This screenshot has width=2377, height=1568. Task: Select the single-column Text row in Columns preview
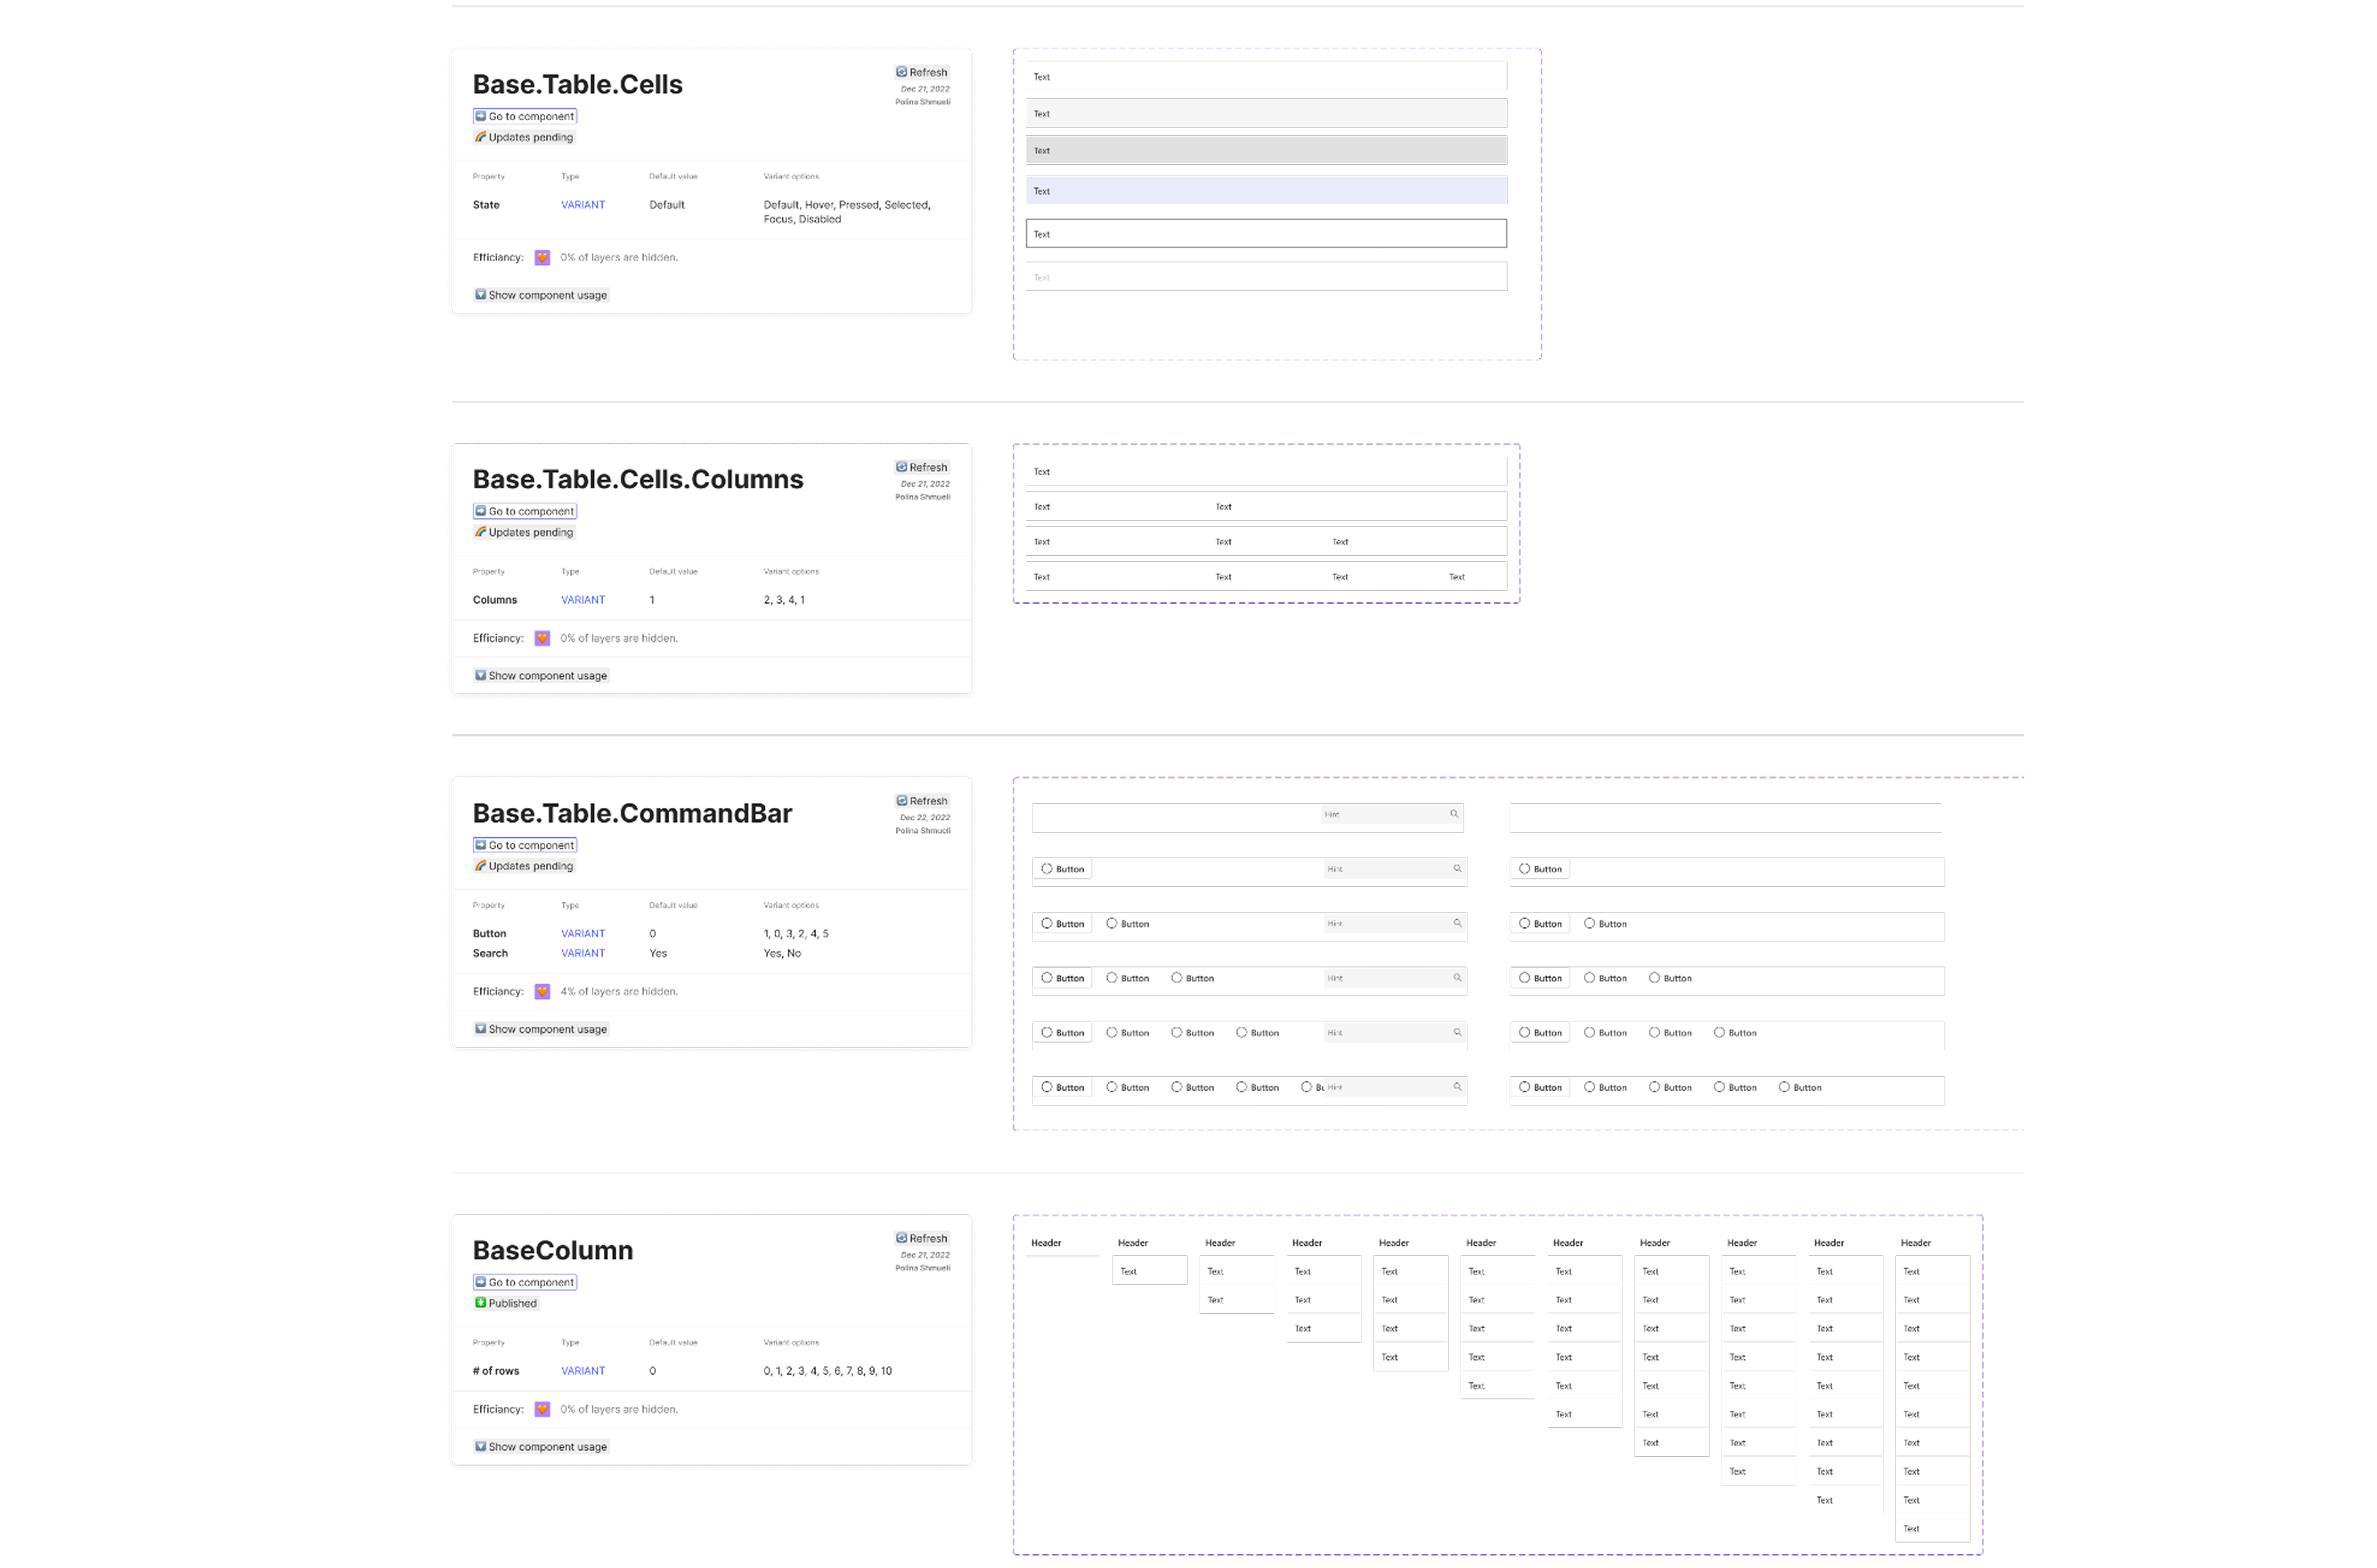[1265, 471]
